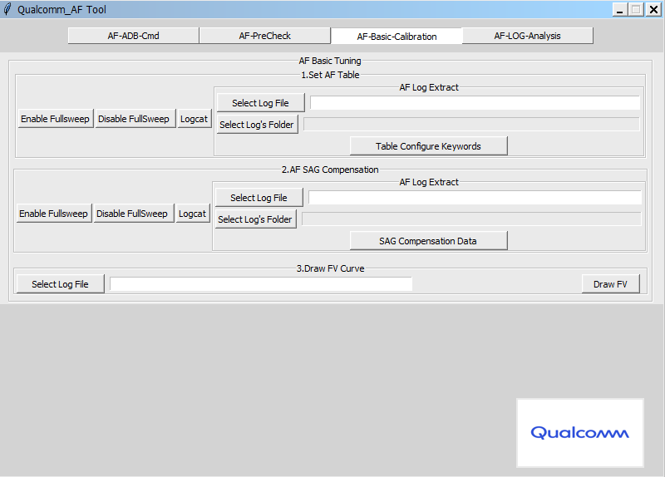Switch to the AF-ADB-Cmd tab

click(x=133, y=36)
